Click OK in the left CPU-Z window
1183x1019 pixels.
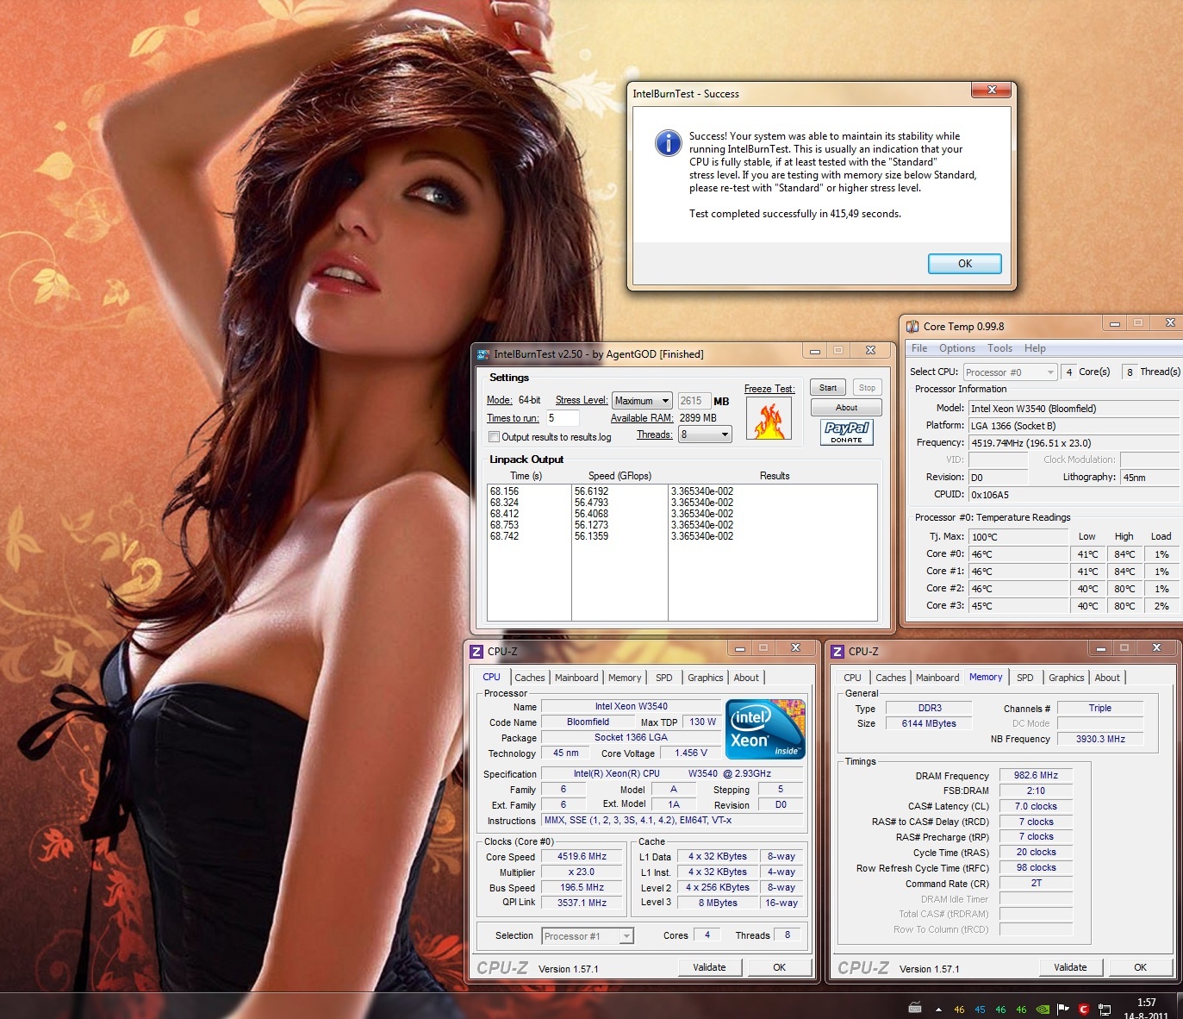click(x=779, y=967)
